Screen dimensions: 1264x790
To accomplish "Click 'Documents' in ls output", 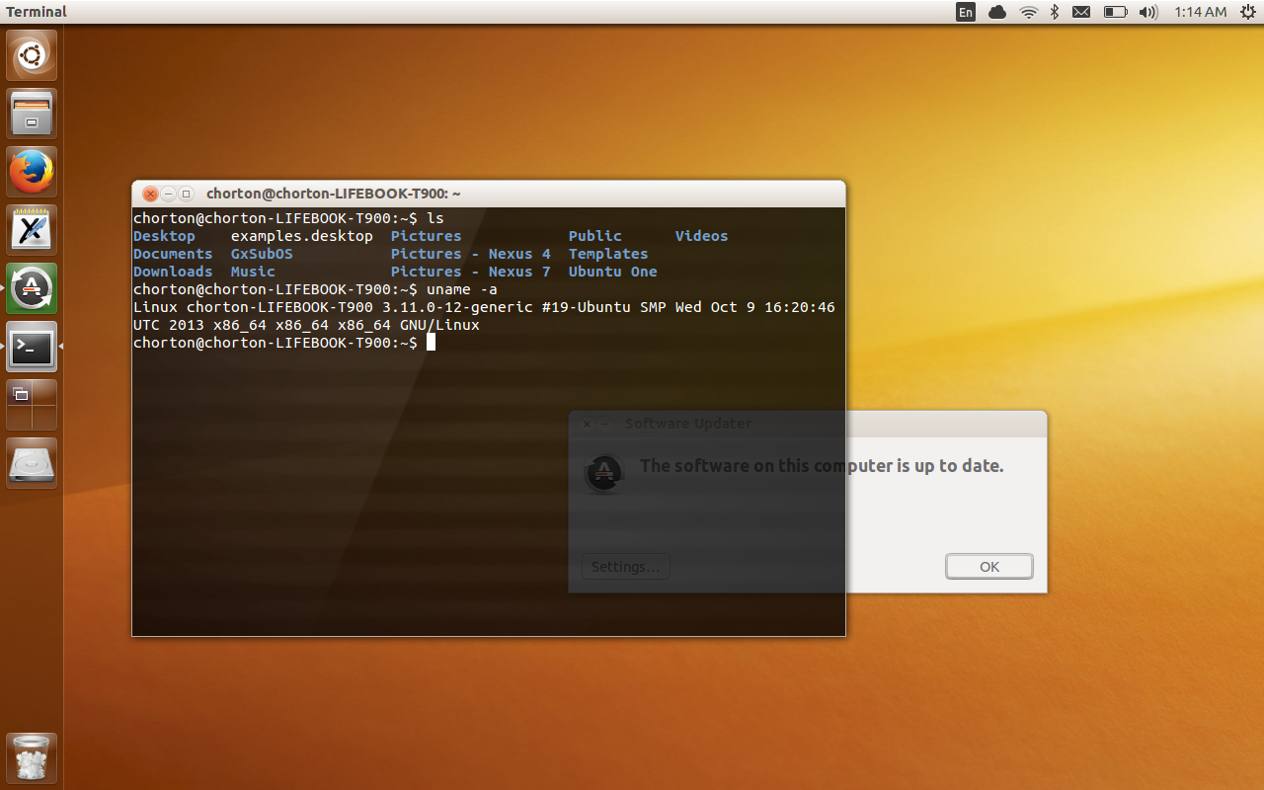I will [x=173, y=254].
